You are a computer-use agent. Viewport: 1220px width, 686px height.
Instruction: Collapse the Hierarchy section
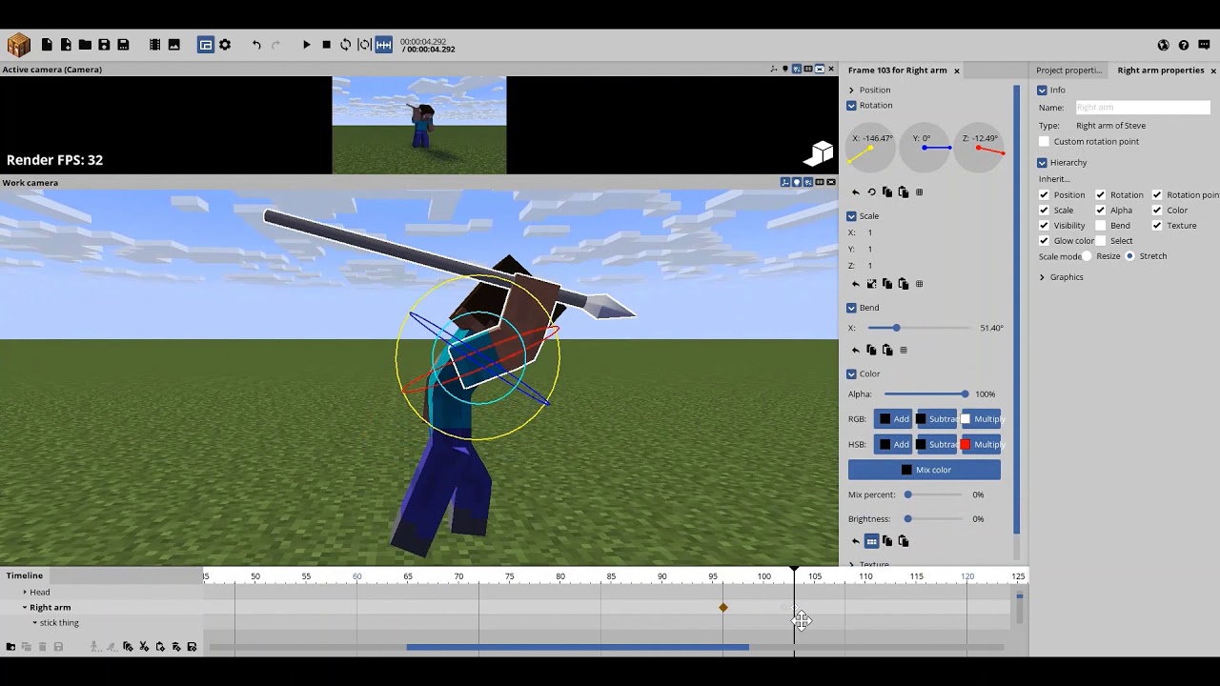coord(1043,163)
